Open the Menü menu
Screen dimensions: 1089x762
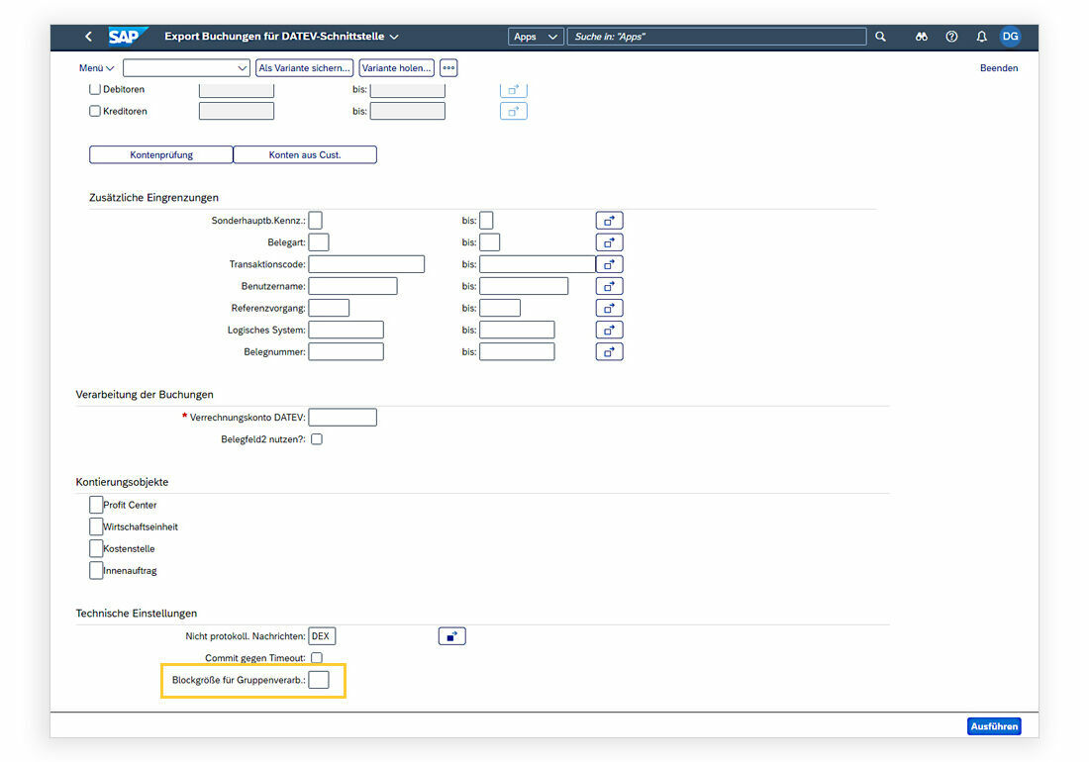tap(95, 67)
